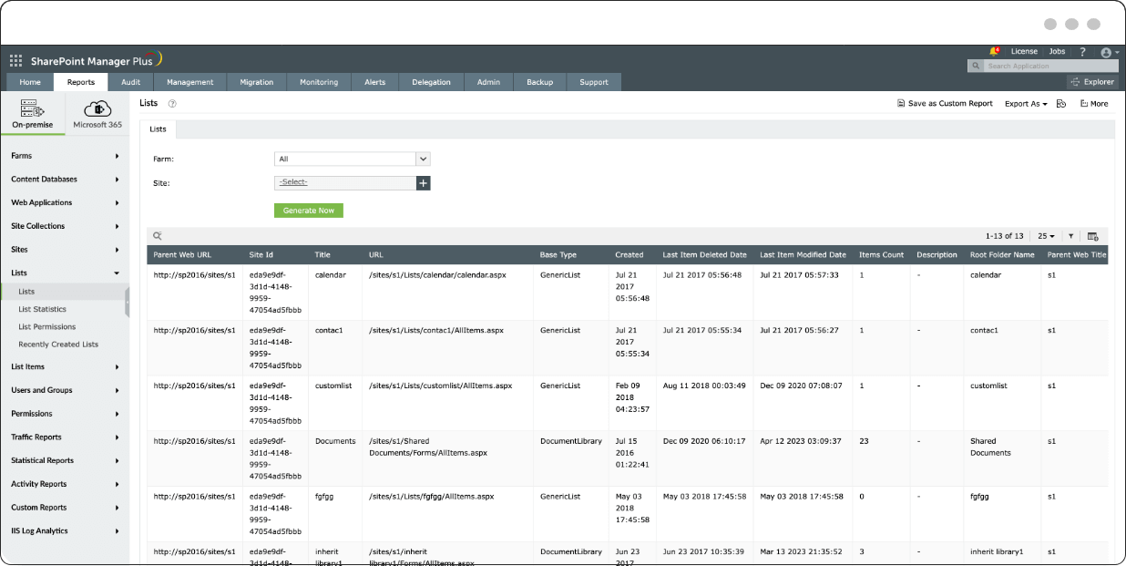
Task: Click the plus icon beside Site
Action: [x=423, y=183]
